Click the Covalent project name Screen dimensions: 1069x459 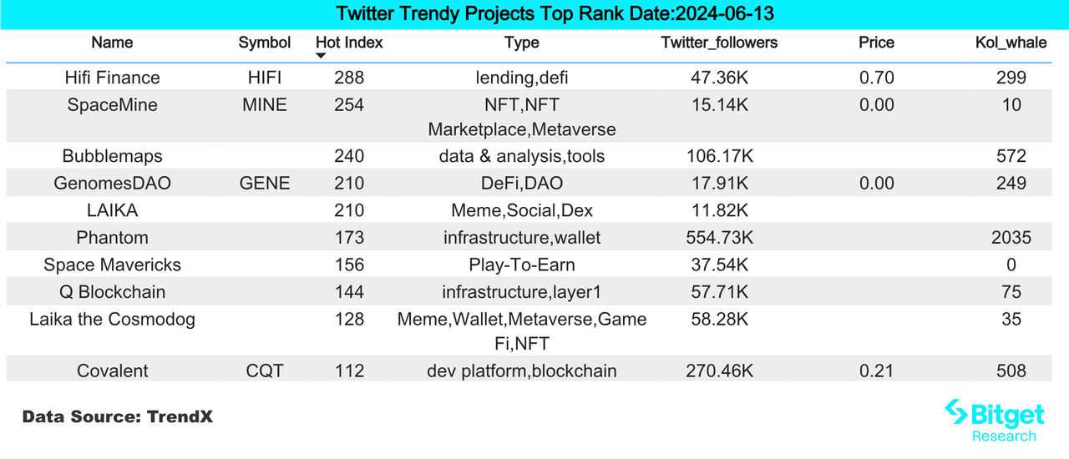(x=112, y=371)
